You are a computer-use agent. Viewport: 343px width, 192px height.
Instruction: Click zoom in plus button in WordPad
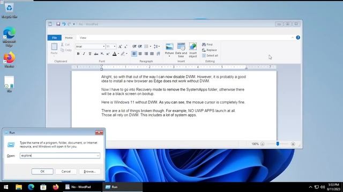293,144
